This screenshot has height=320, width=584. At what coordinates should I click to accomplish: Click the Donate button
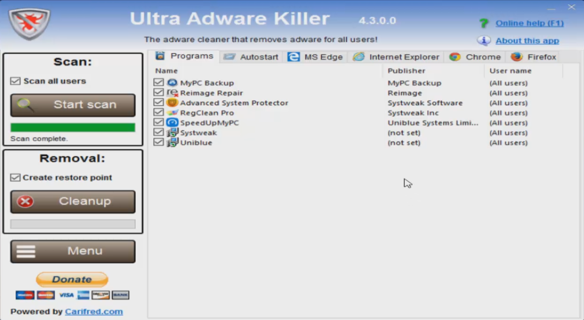(x=72, y=279)
